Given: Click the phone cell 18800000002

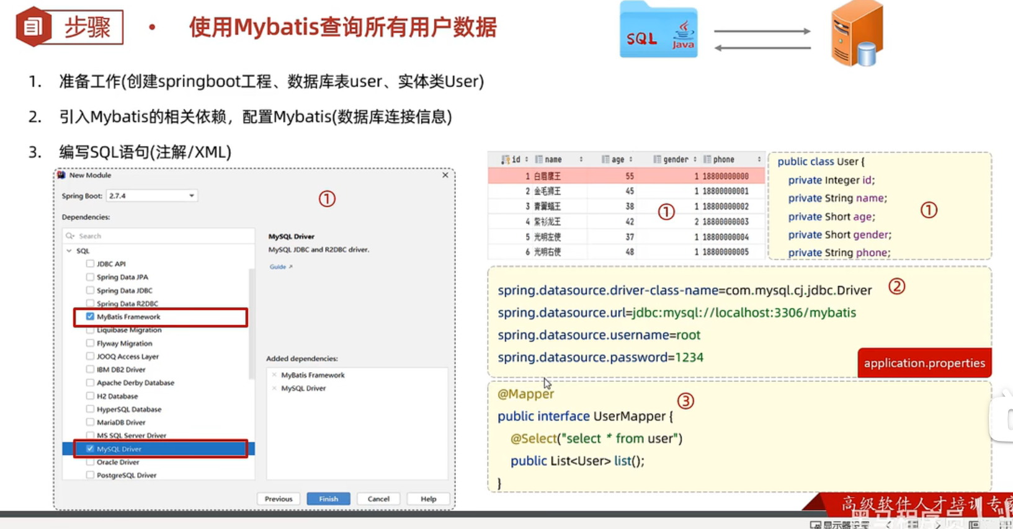Looking at the screenshot, I should [725, 207].
